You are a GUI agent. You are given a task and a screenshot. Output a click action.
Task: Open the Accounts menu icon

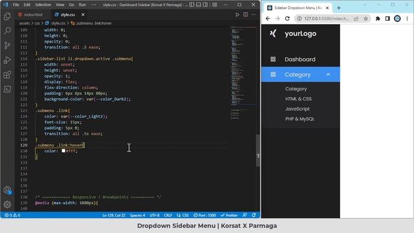click(x=7, y=190)
